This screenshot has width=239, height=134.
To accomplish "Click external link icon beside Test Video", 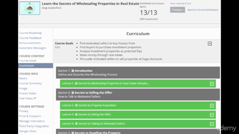I will click(35, 98).
